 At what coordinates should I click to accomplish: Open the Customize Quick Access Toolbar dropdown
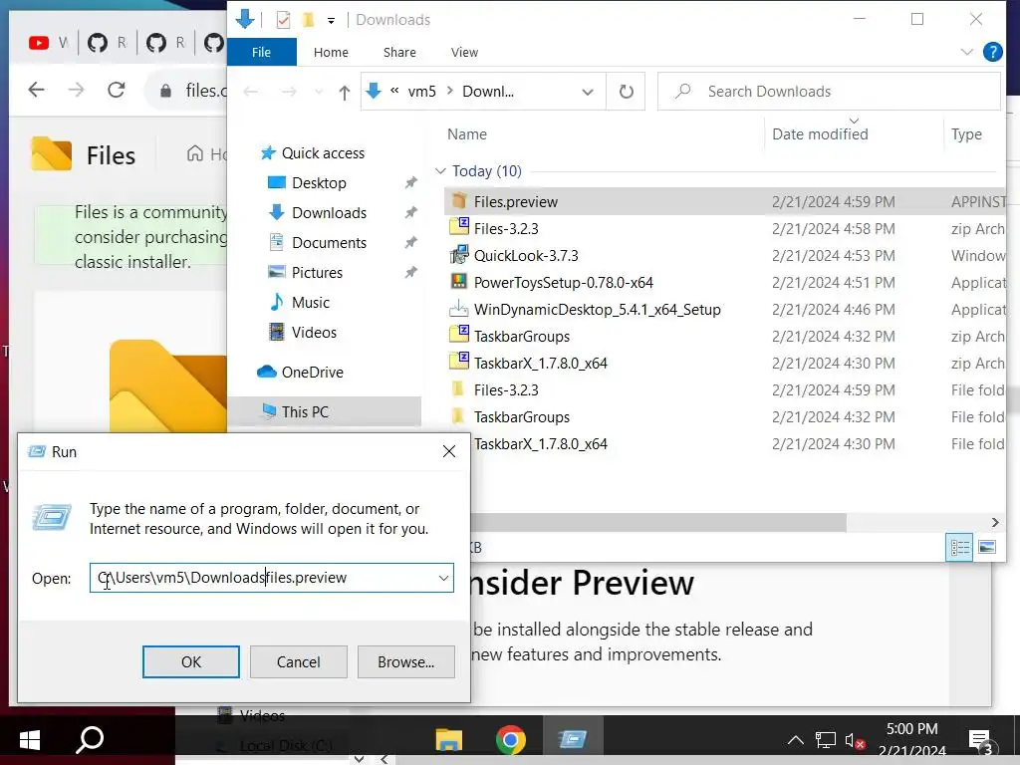(x=331, y=20)
